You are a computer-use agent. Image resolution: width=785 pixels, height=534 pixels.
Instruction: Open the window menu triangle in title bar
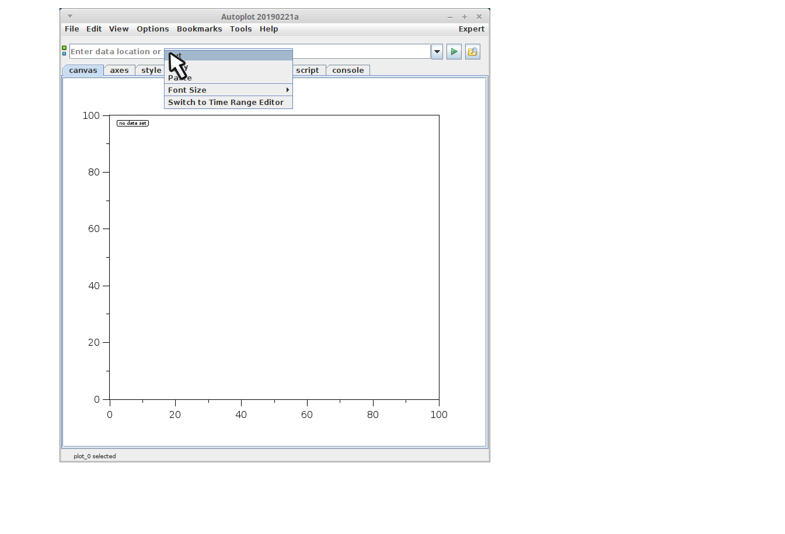[x=70, y=16]
